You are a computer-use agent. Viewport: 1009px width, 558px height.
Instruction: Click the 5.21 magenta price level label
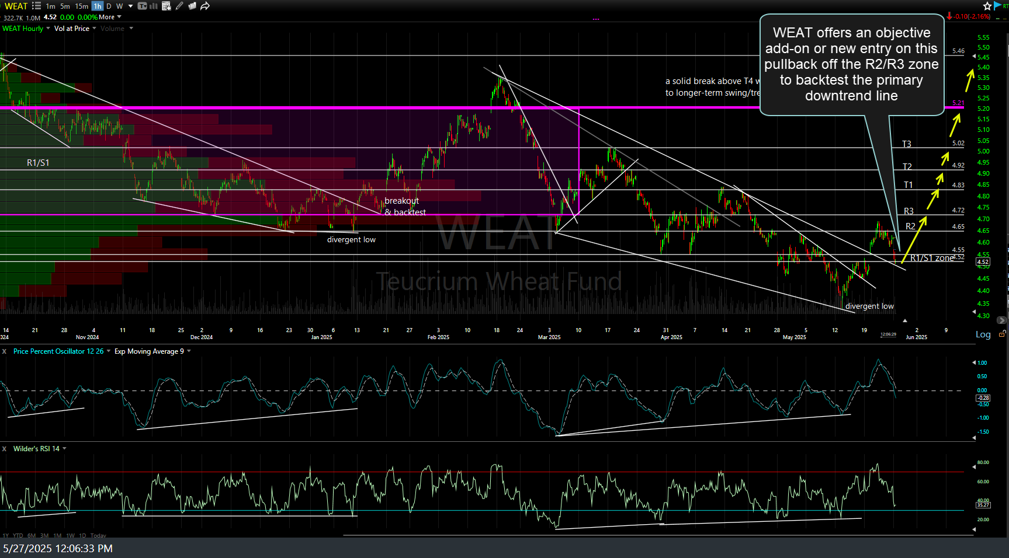(x=958, y=103)
